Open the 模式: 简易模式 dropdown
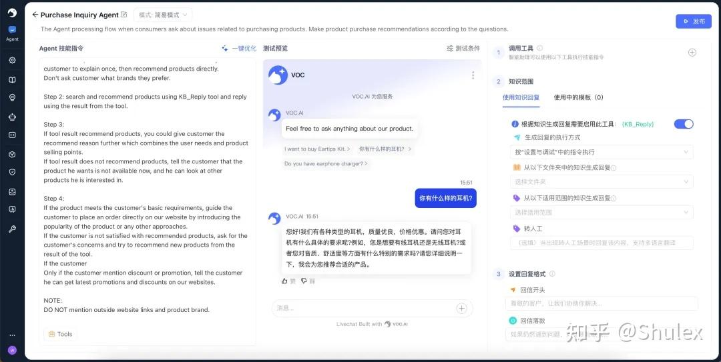The height and width of the screenshot is (362, 721). pyautogui.click(x=164, y=15)
